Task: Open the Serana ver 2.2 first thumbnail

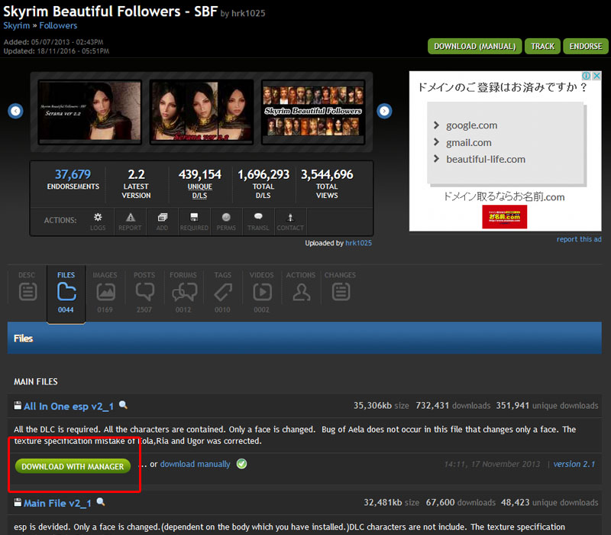Action: tap(89, 112)
